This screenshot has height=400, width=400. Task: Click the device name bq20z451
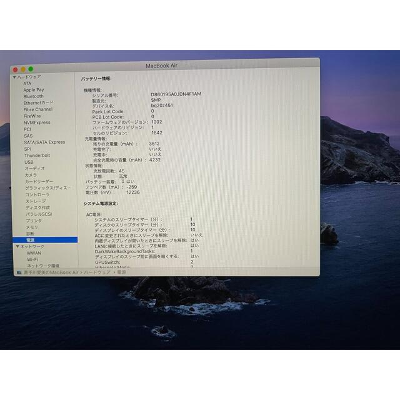pos(162,106)
